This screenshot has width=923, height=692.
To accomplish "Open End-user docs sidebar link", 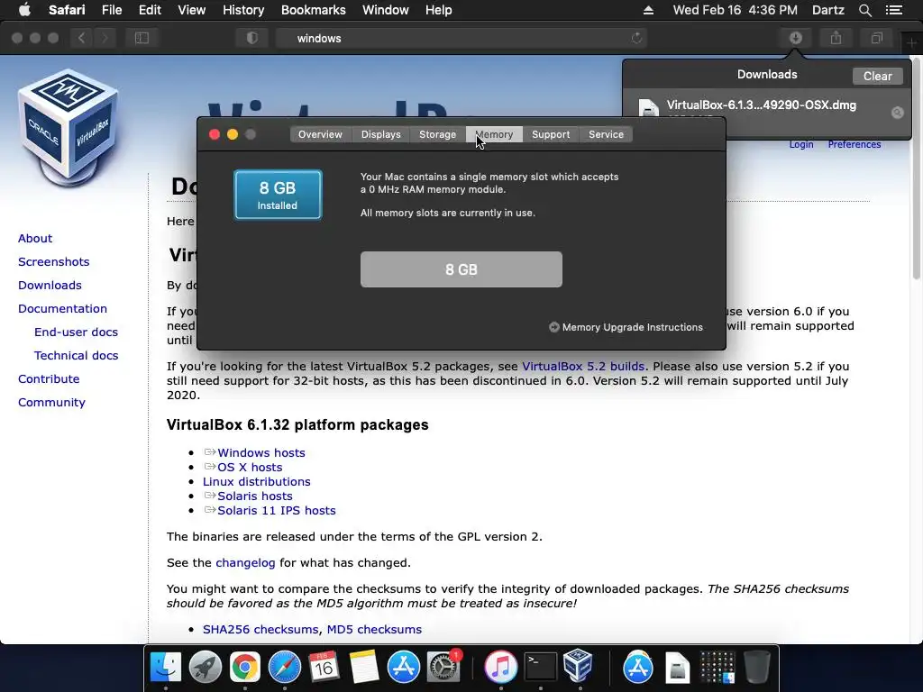I will [76, 332].
